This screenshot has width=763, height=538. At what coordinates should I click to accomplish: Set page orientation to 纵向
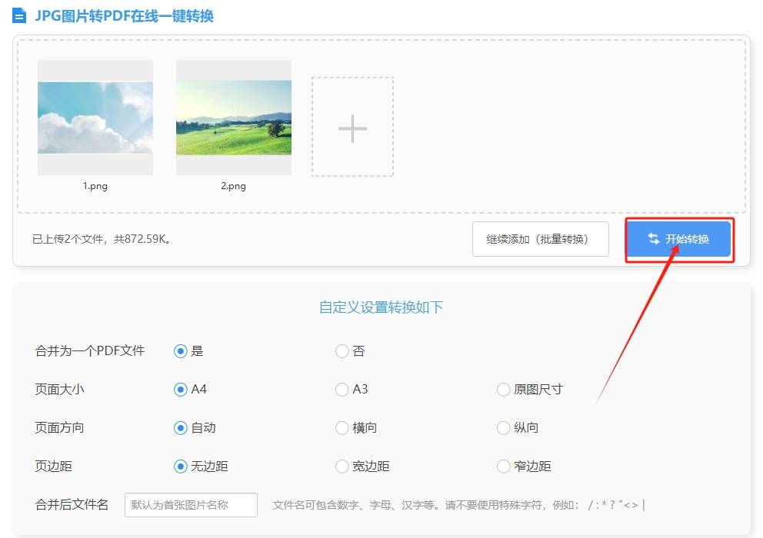click(x=503, y=428)
